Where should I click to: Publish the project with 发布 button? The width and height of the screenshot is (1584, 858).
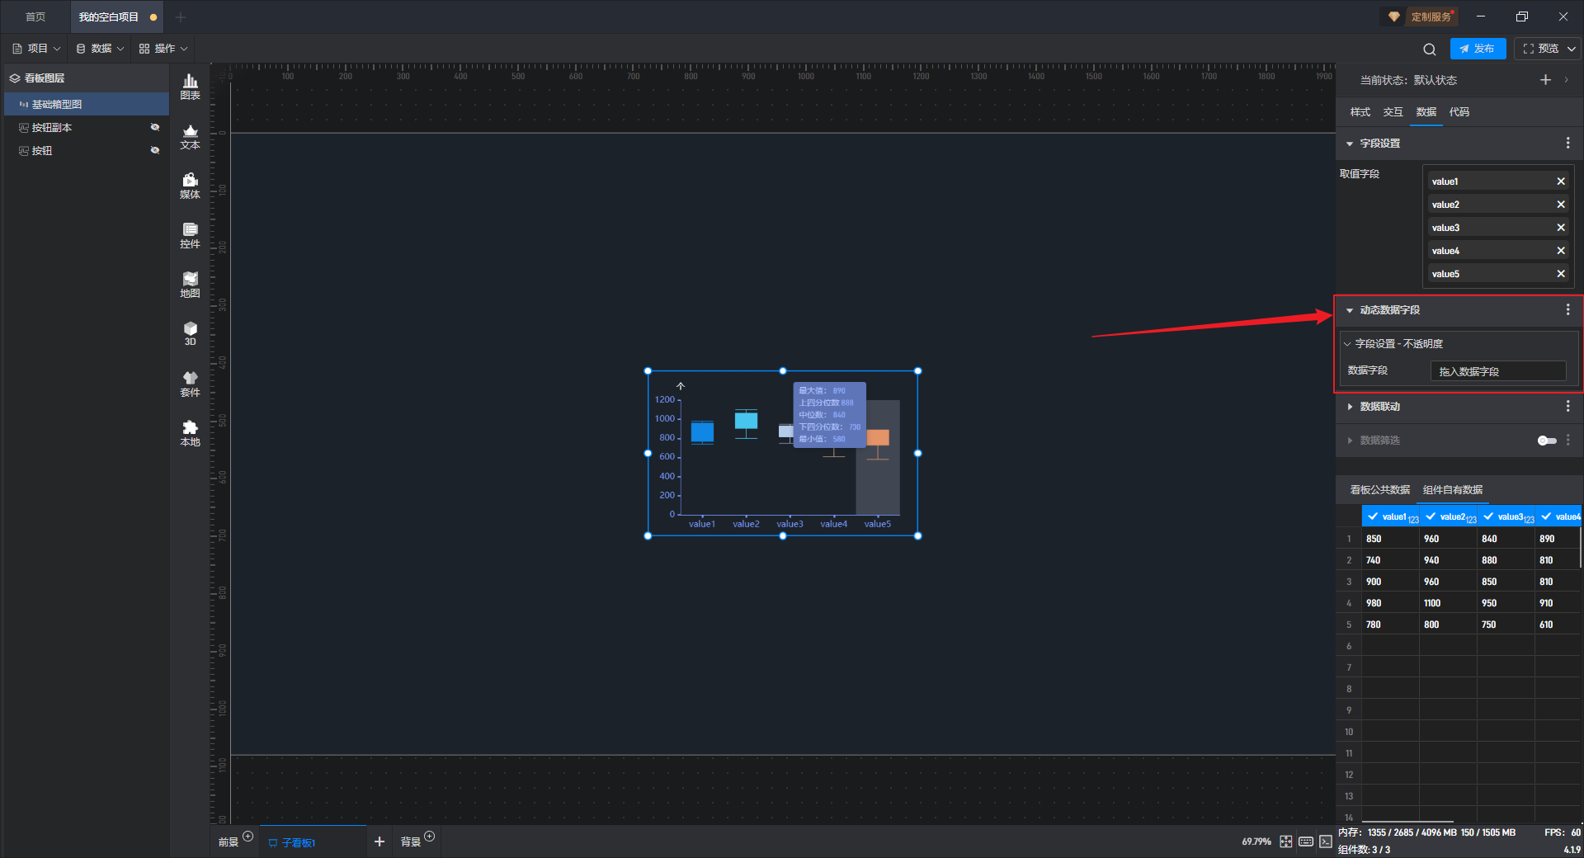(1478, 49)
